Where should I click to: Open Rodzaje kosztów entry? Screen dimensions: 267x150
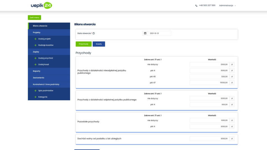(x=46, y=45)
